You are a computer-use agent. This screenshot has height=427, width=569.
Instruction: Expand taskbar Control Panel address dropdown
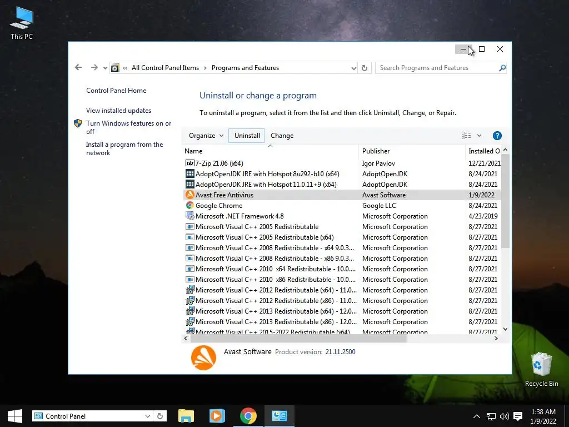pyautogui.click(x=147, y=416)
